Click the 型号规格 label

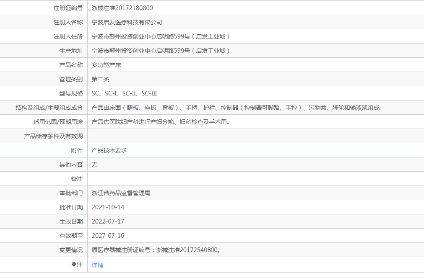point(71,93)
